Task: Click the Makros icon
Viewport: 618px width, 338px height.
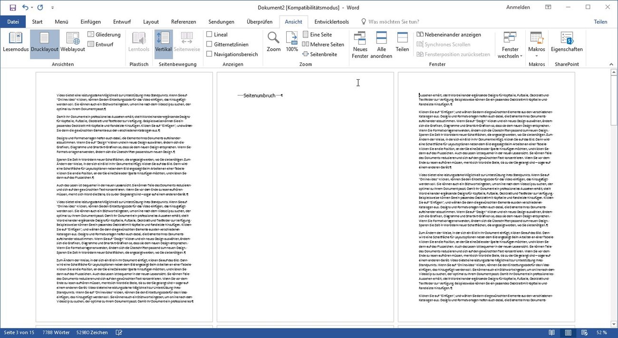Action: pos(537,38)
